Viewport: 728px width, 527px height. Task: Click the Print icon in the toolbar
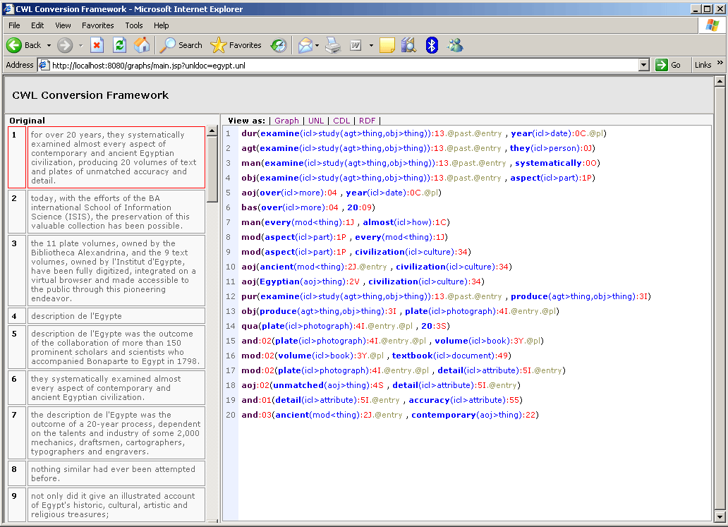pos(333,45)
